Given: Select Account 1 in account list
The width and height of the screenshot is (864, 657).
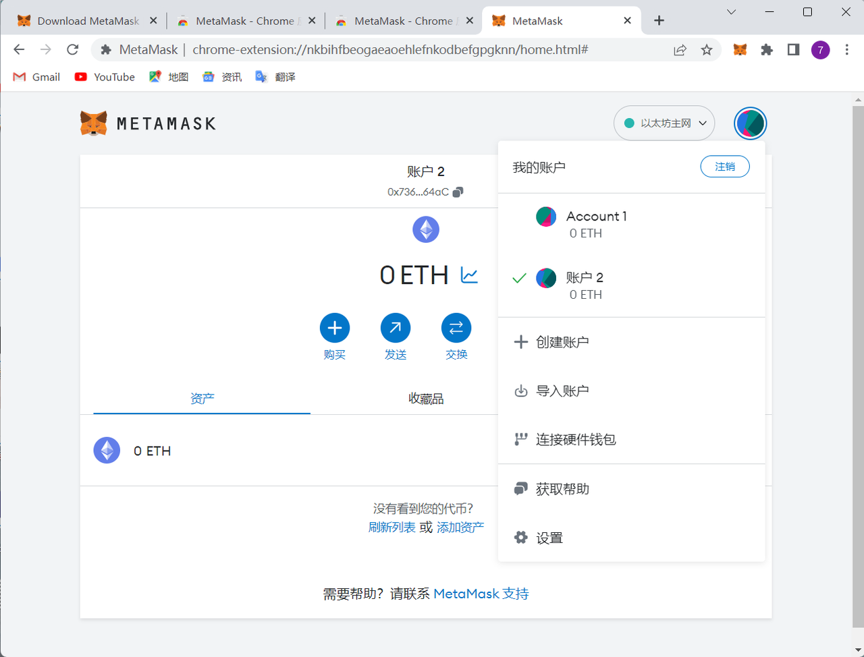Looking at the screenshot, I should [x=631, y=224].
